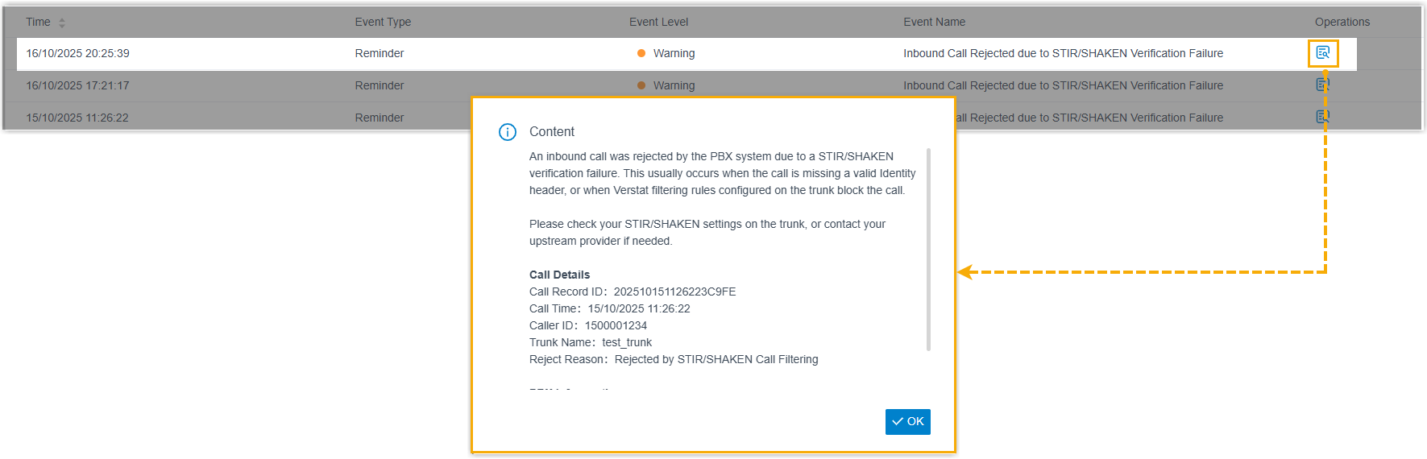Image resolution: width=1427 pixels, height=459 pixels.
Task: Click the Event Level column header
Action: pos(658,22)
